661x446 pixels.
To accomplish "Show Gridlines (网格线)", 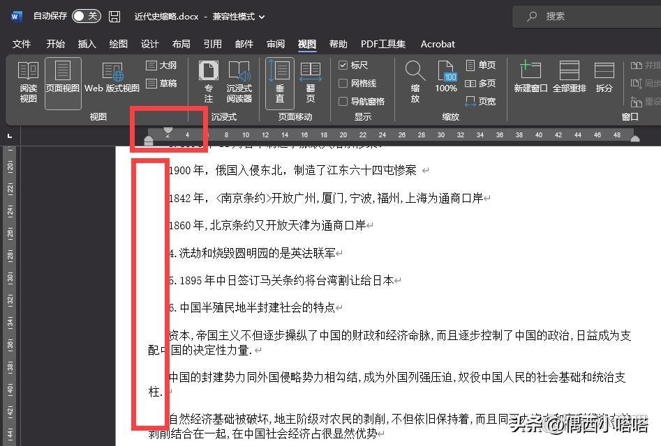I will click(x=343, y=82).
